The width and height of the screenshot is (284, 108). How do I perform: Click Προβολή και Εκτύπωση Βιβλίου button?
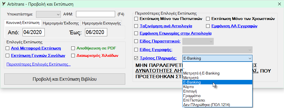click(x=65, y=79)
